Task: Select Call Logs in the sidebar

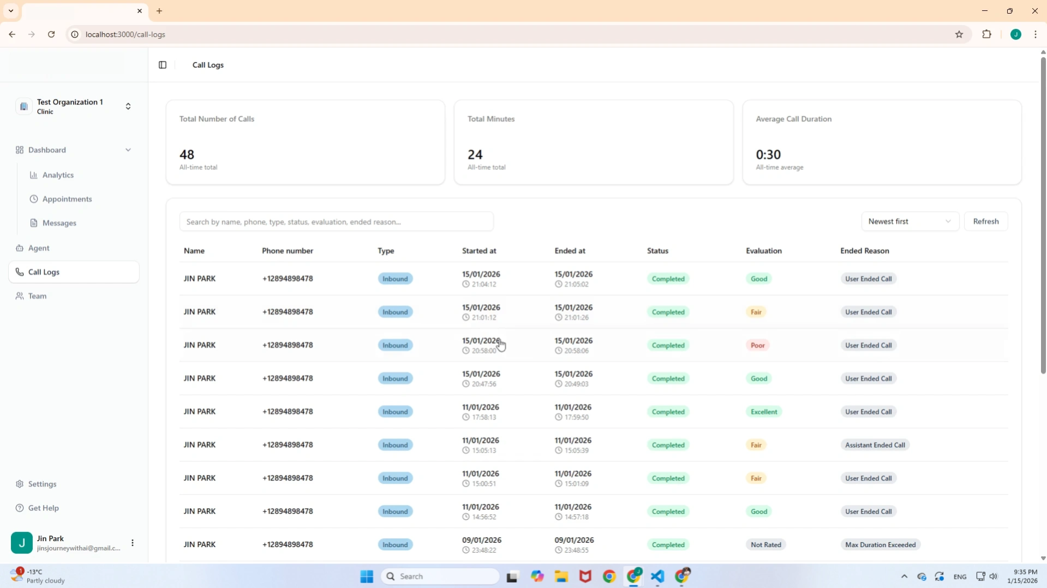Action: coord(74,272)
